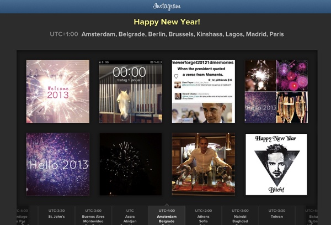This screenshot has width=331, height=225.
Task: Select the UTC+1:00 Amsterdam time zone tab
Action: [167, 215]
